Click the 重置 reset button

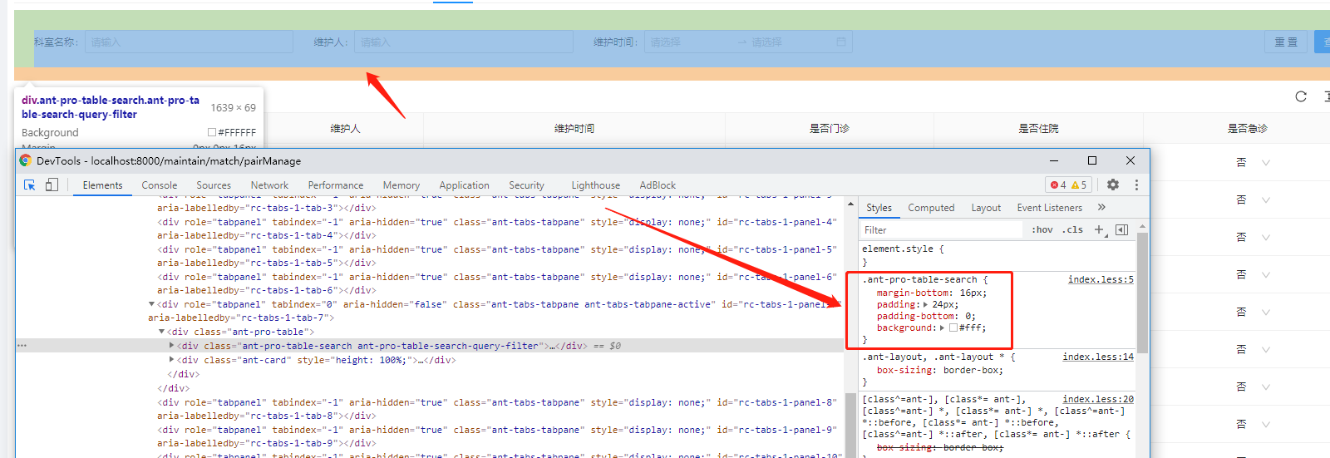coord(1286,42)
